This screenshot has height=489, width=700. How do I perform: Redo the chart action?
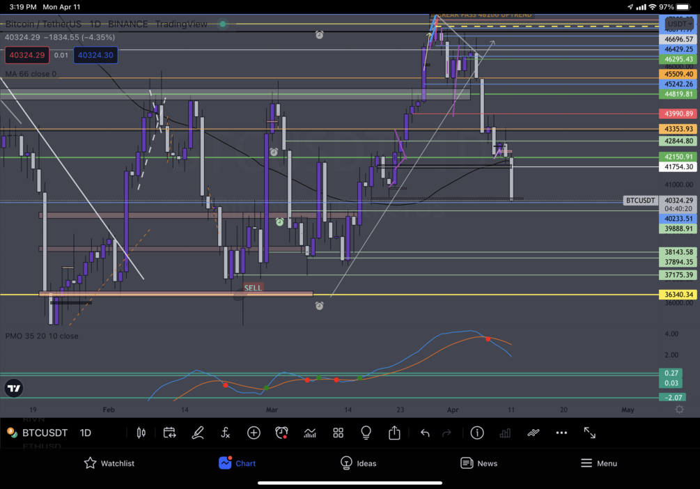click(x=446, y=433)
